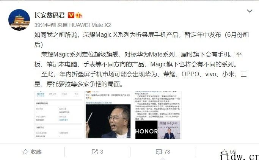
Task: Click the star favorite icon
Action: [25, 152]
